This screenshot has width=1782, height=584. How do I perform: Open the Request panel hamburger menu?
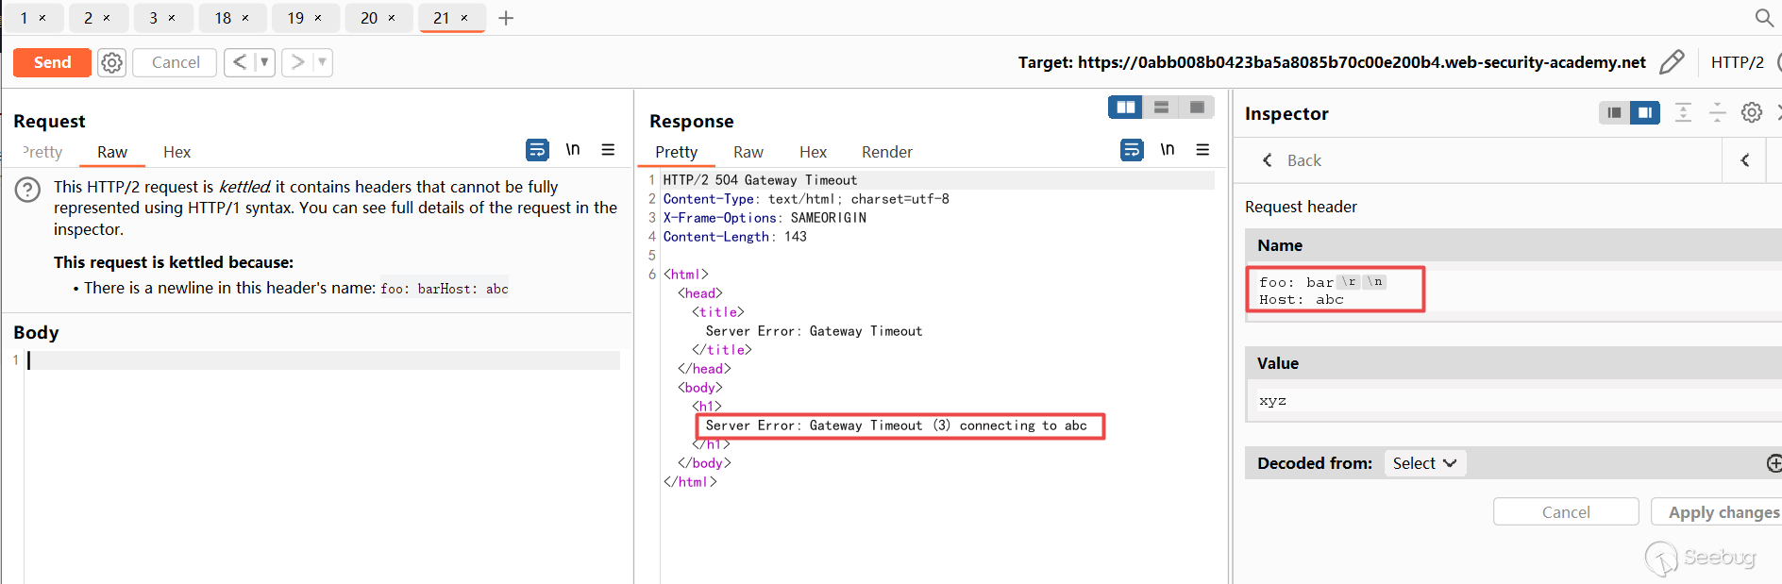pos(608,150)
